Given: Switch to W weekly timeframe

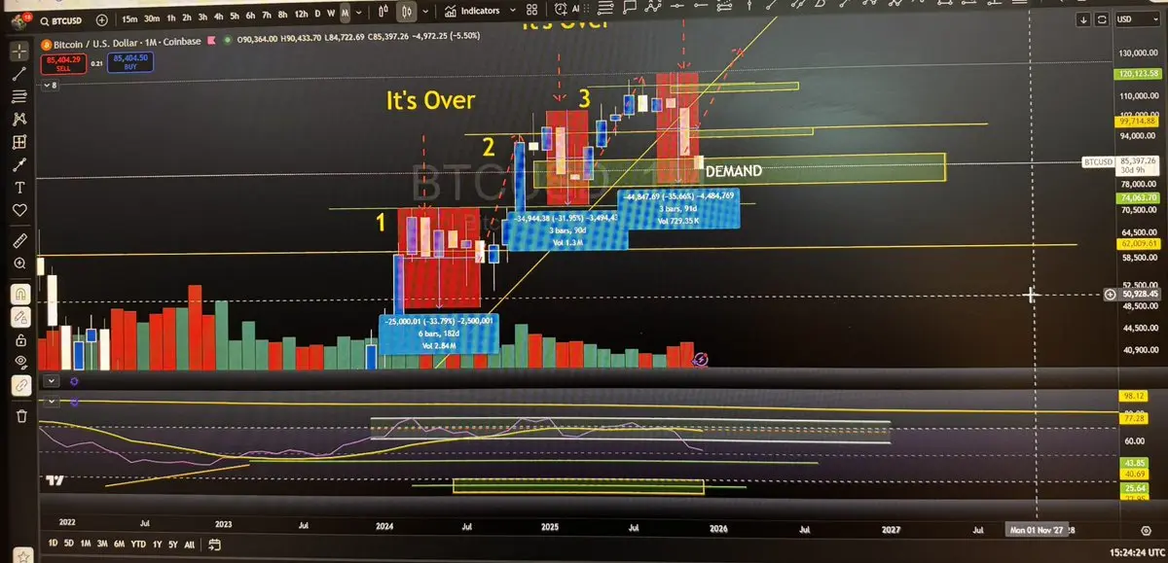Looking at the screenshot, I should click(331, 14).
